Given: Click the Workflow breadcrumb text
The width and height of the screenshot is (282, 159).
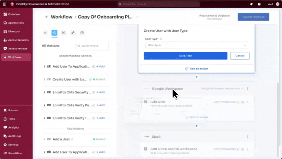Looking at the screenshot, I should [x=62, y=17].
